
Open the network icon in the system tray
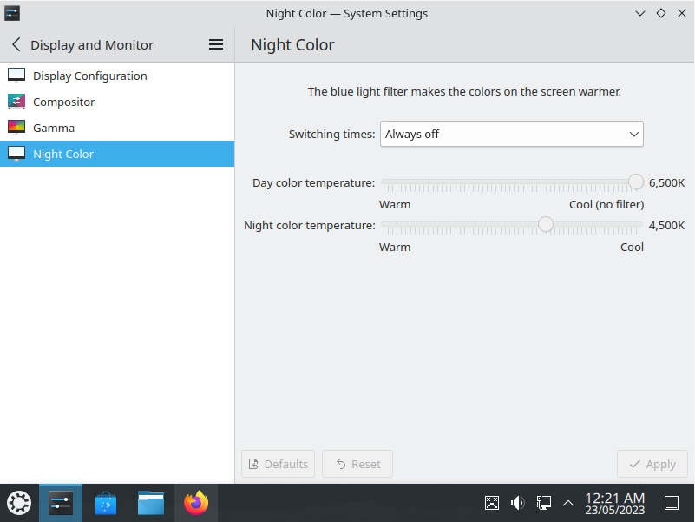[543, 502]
